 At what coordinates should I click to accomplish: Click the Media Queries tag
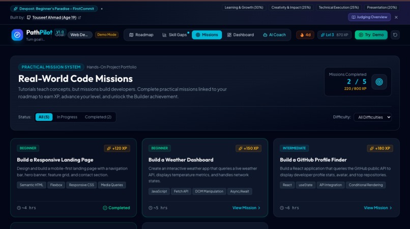click(x=112, y=185)
